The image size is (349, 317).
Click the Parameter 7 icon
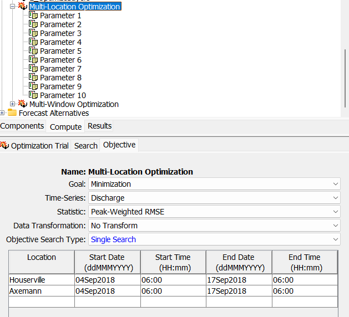pyautogui.click(x=33, y=69)
